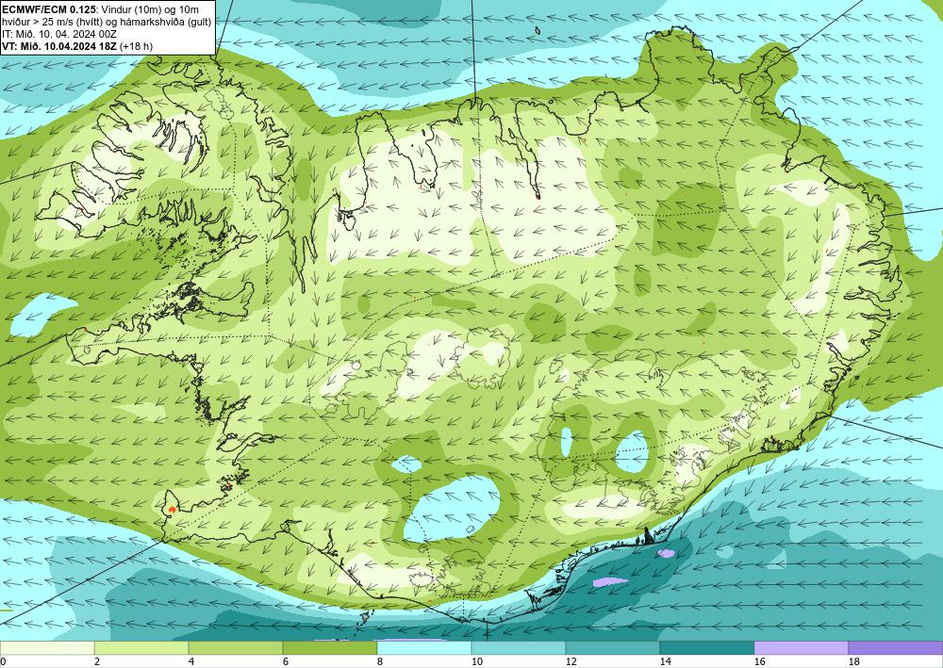
Task: Click the legend label '0'
Action: (3, 661)
